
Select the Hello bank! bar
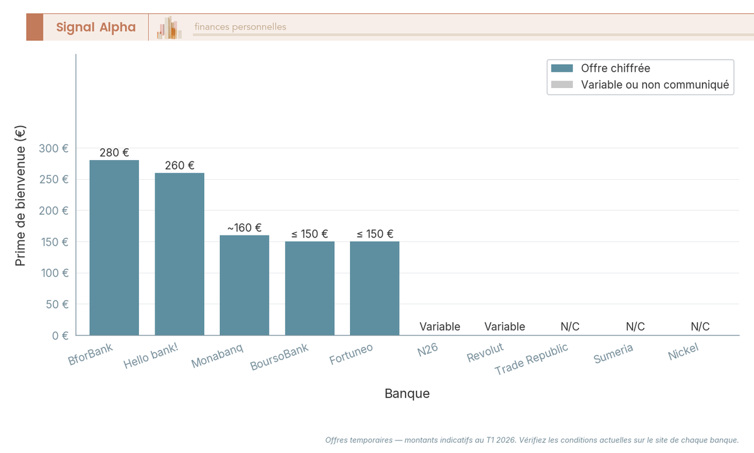180,254
